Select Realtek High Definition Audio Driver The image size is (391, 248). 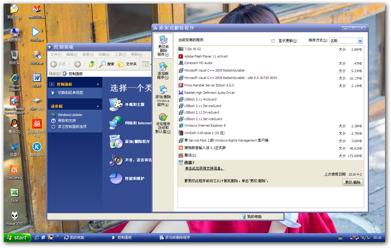click(271, 93)
